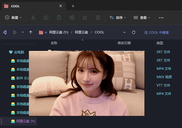The width and height of the screenshot is (182, 128).
Task: Click the VTT 文件 type cell
Action: [163, 85]
